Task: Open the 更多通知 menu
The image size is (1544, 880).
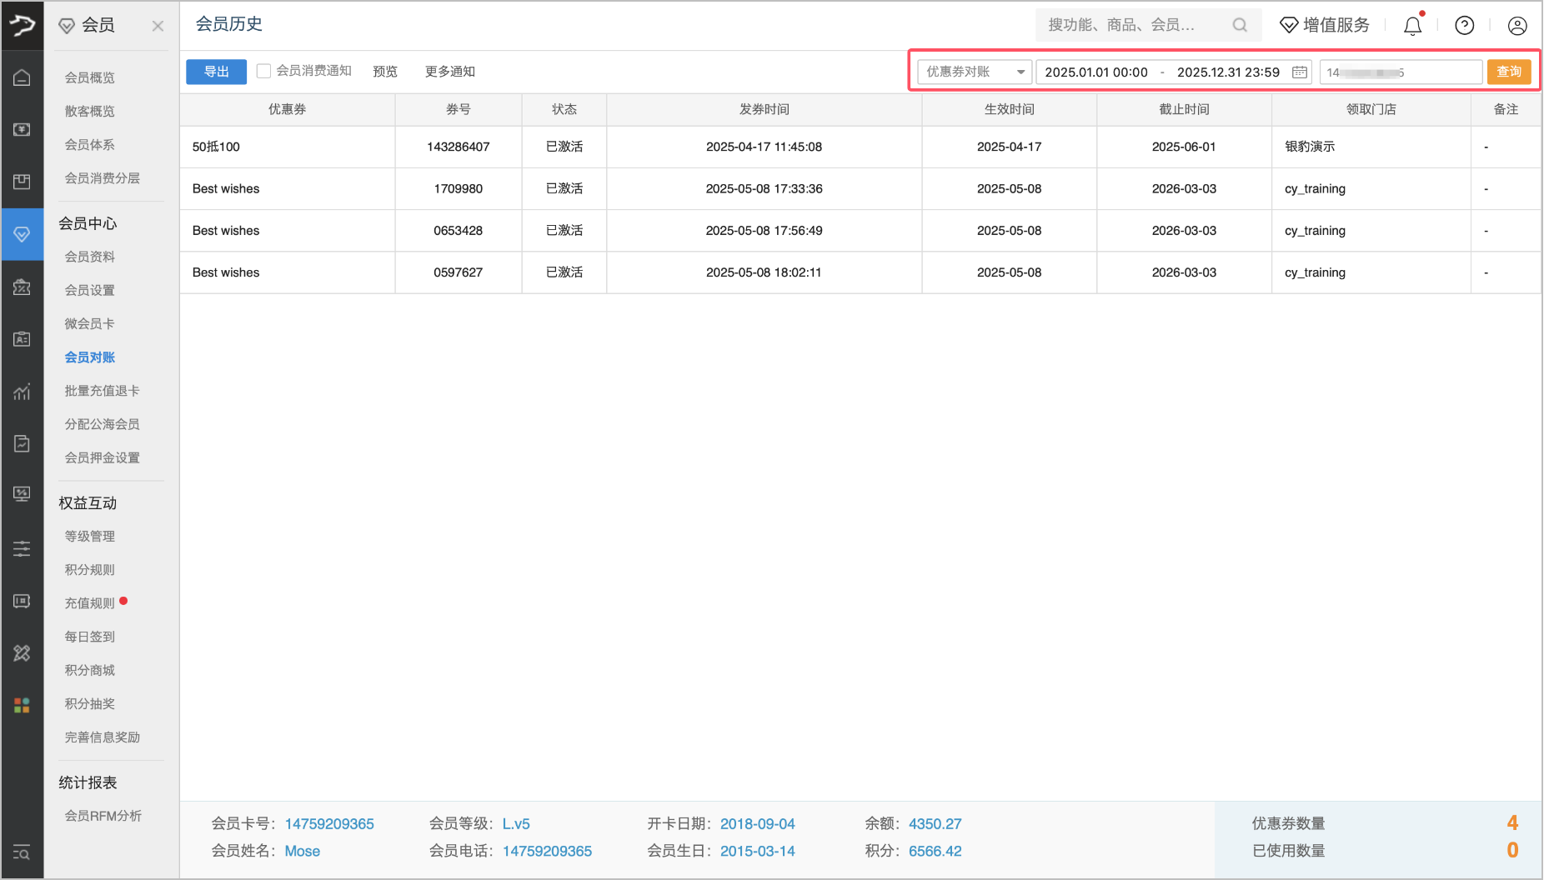Action: click(449, 72)
